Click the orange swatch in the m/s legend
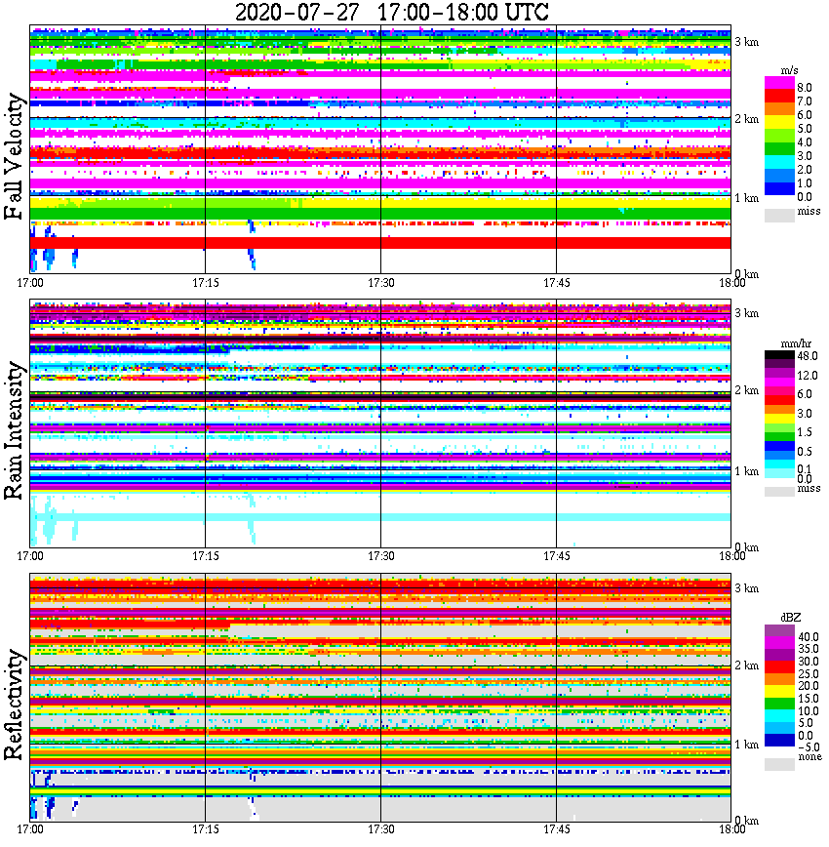This screenshot has height=847, width=829. [x=779, y=109]
